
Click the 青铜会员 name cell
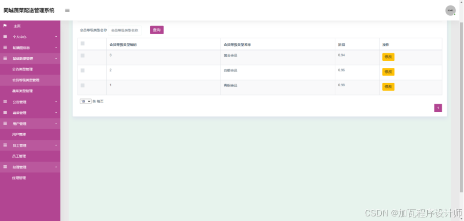coord(230,85)
